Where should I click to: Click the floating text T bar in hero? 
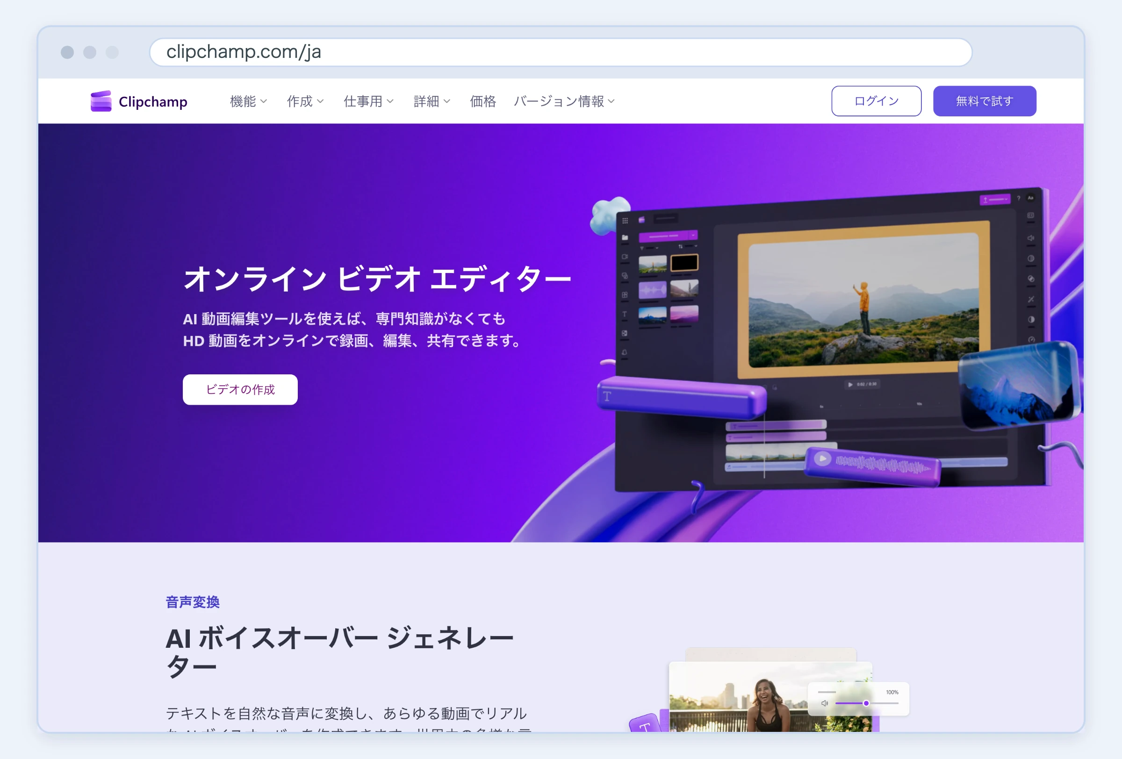(x=681, y=397)
